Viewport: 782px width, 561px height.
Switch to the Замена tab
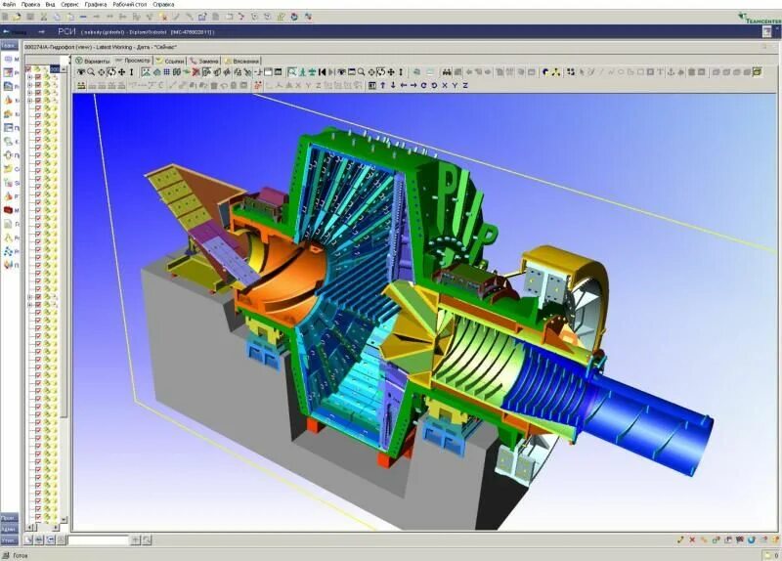204,61
